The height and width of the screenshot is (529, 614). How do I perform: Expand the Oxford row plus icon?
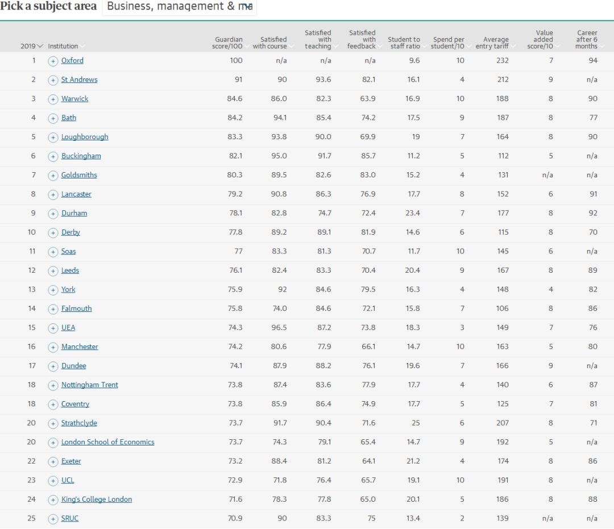click(53, 61)
